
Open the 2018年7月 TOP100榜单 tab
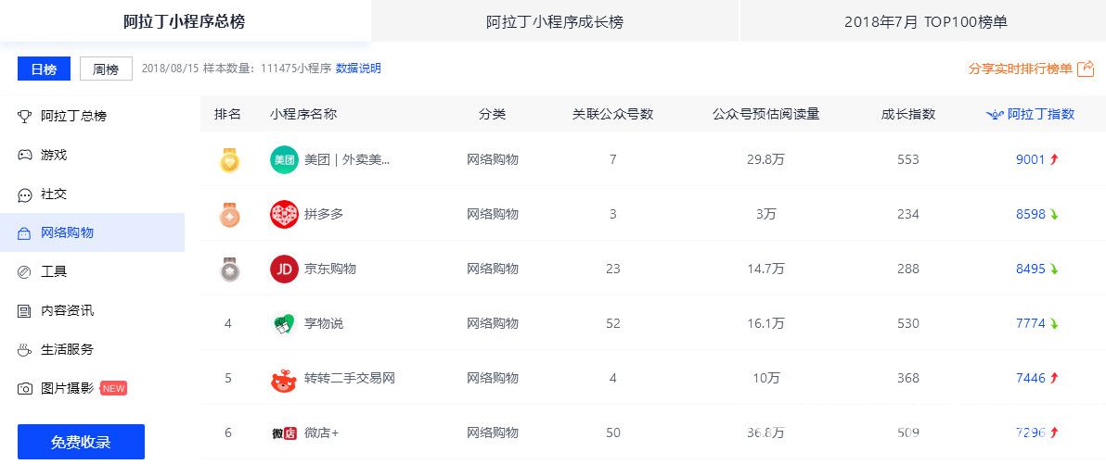coord(925,22)
